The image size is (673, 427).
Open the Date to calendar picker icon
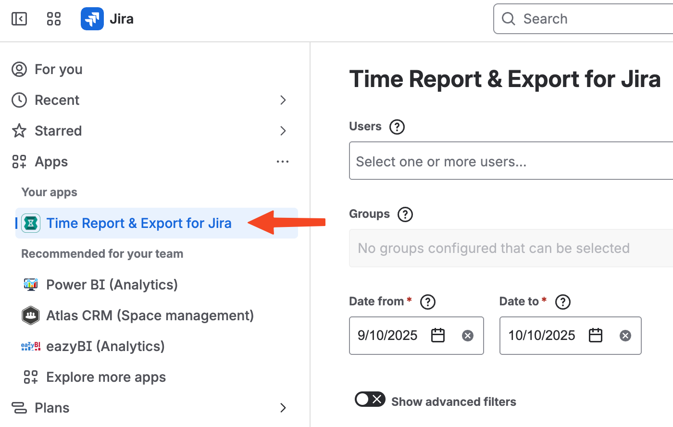click(x=596, y=335)
